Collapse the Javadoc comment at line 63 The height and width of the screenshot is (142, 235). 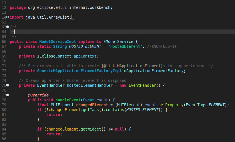7,27
